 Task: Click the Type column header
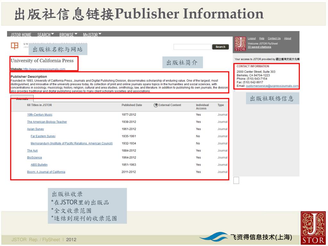pyautogui.click(x=221, y=105)
